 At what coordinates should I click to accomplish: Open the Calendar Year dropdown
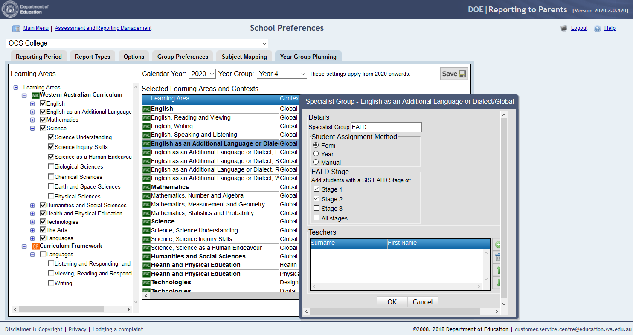(202, 74)
